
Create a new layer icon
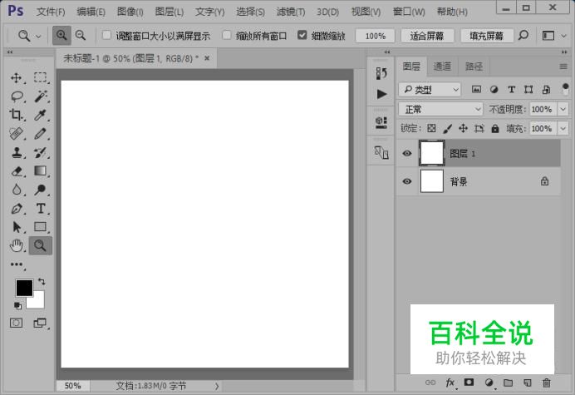528,383
